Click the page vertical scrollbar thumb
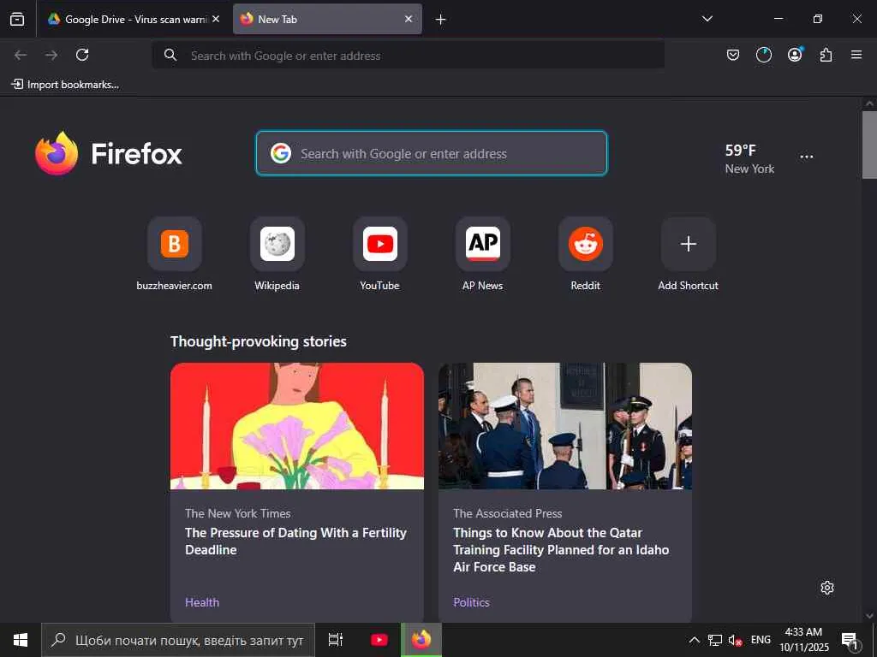The image size is (877, 657). click(x=869, y=145)
